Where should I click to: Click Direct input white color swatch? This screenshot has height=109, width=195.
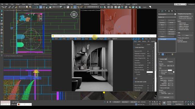tap(170, 70)
